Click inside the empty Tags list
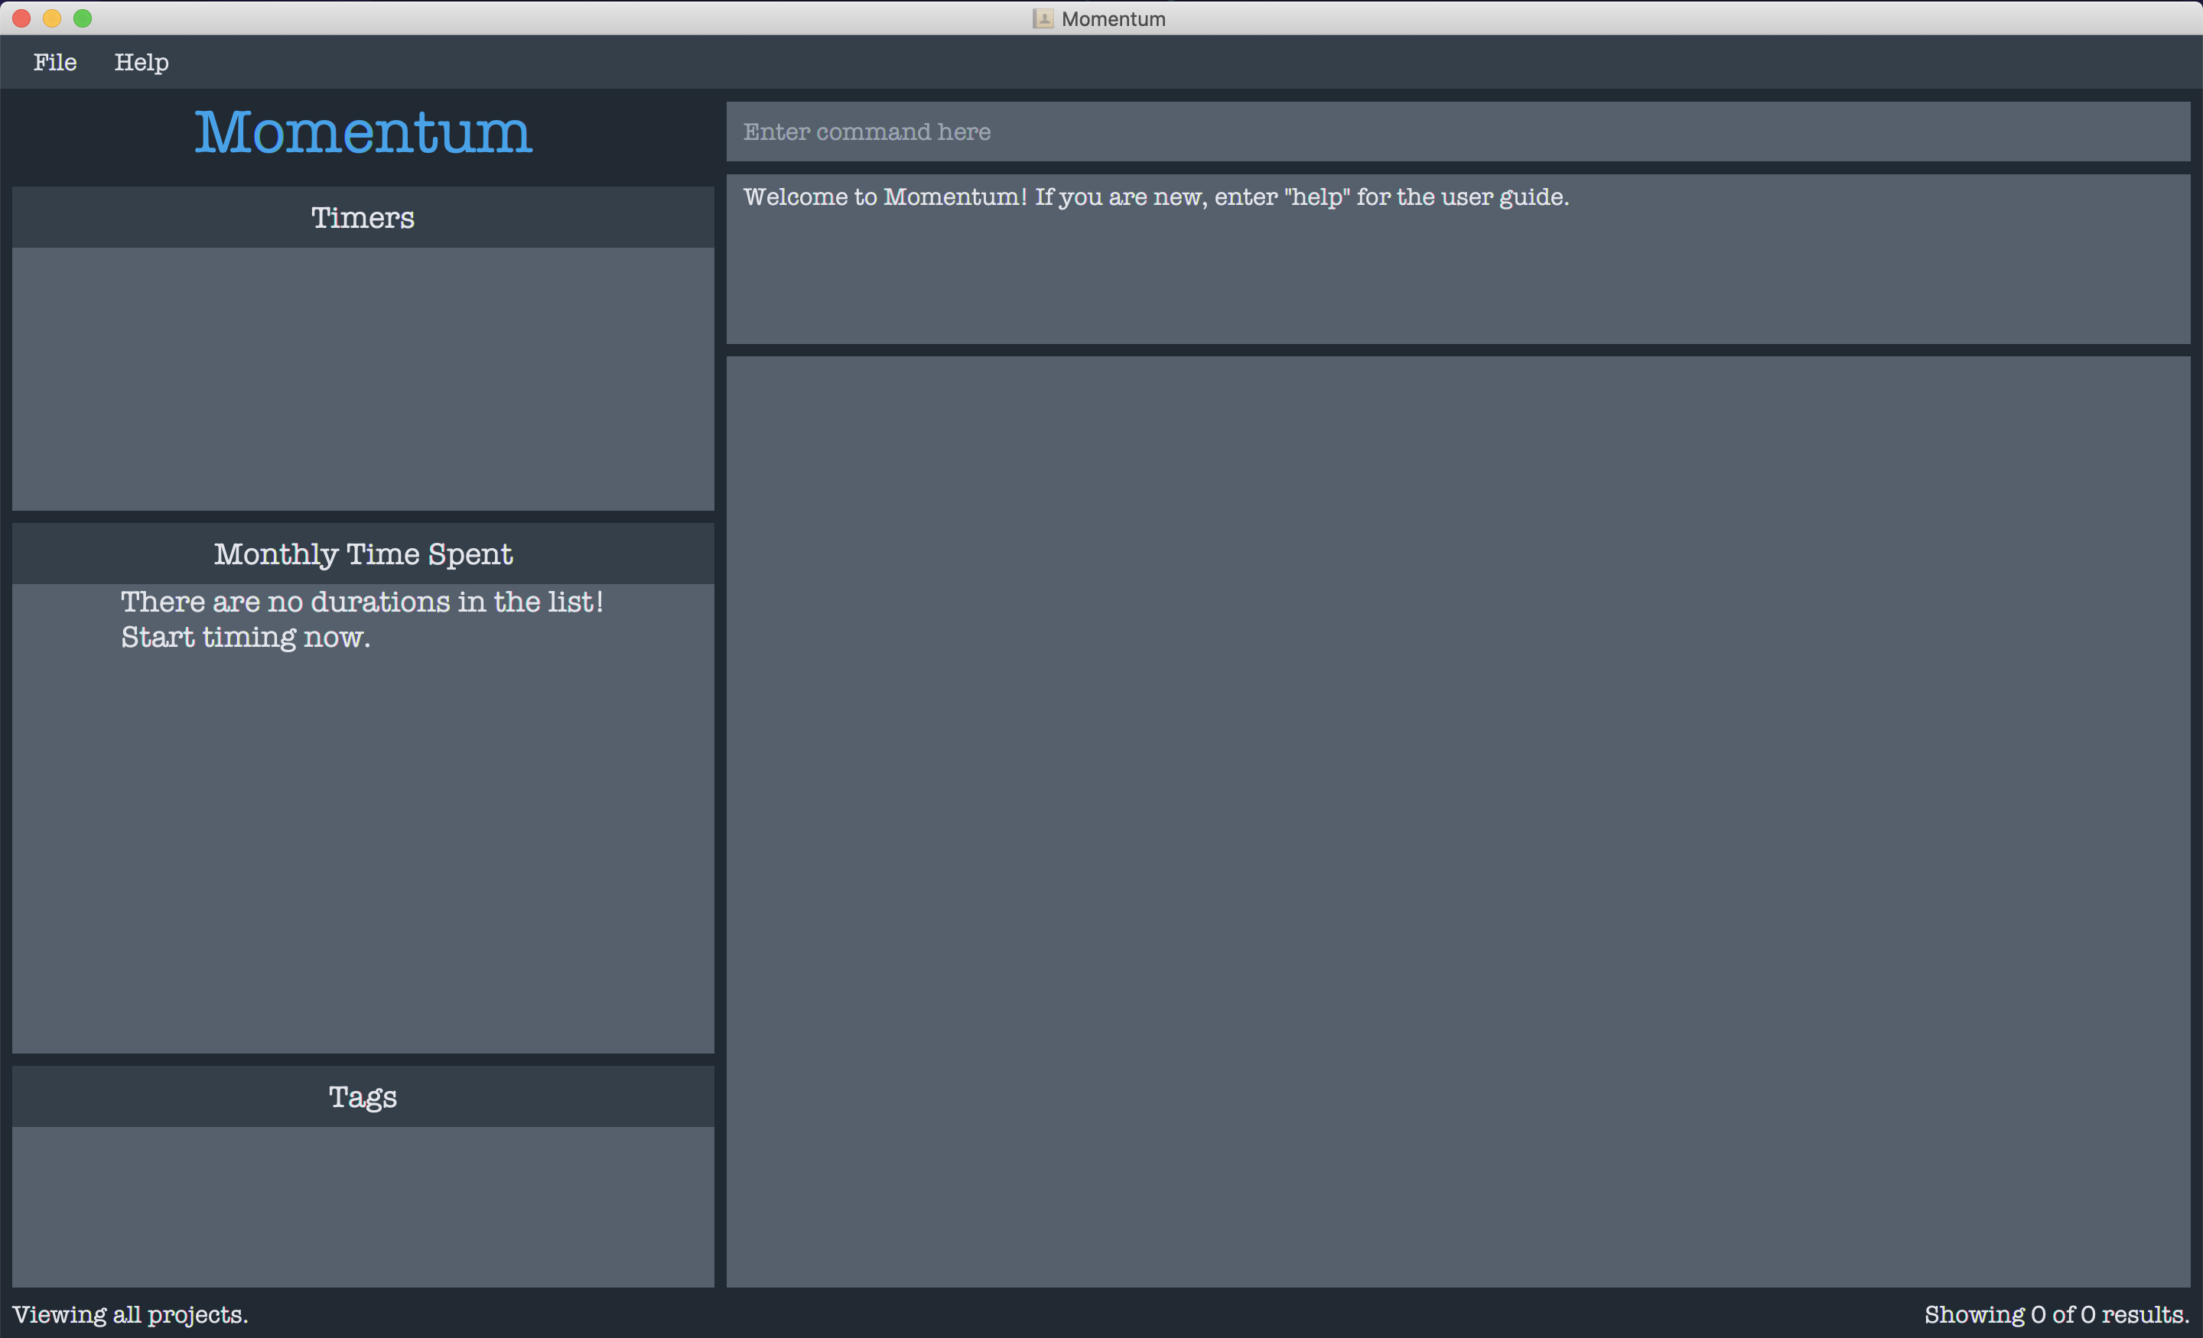Viewport: 2203px width, 1338px height. click(x=363, y=1206)
